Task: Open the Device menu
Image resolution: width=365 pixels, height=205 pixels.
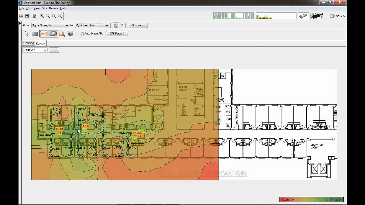Action: [54, 8]
